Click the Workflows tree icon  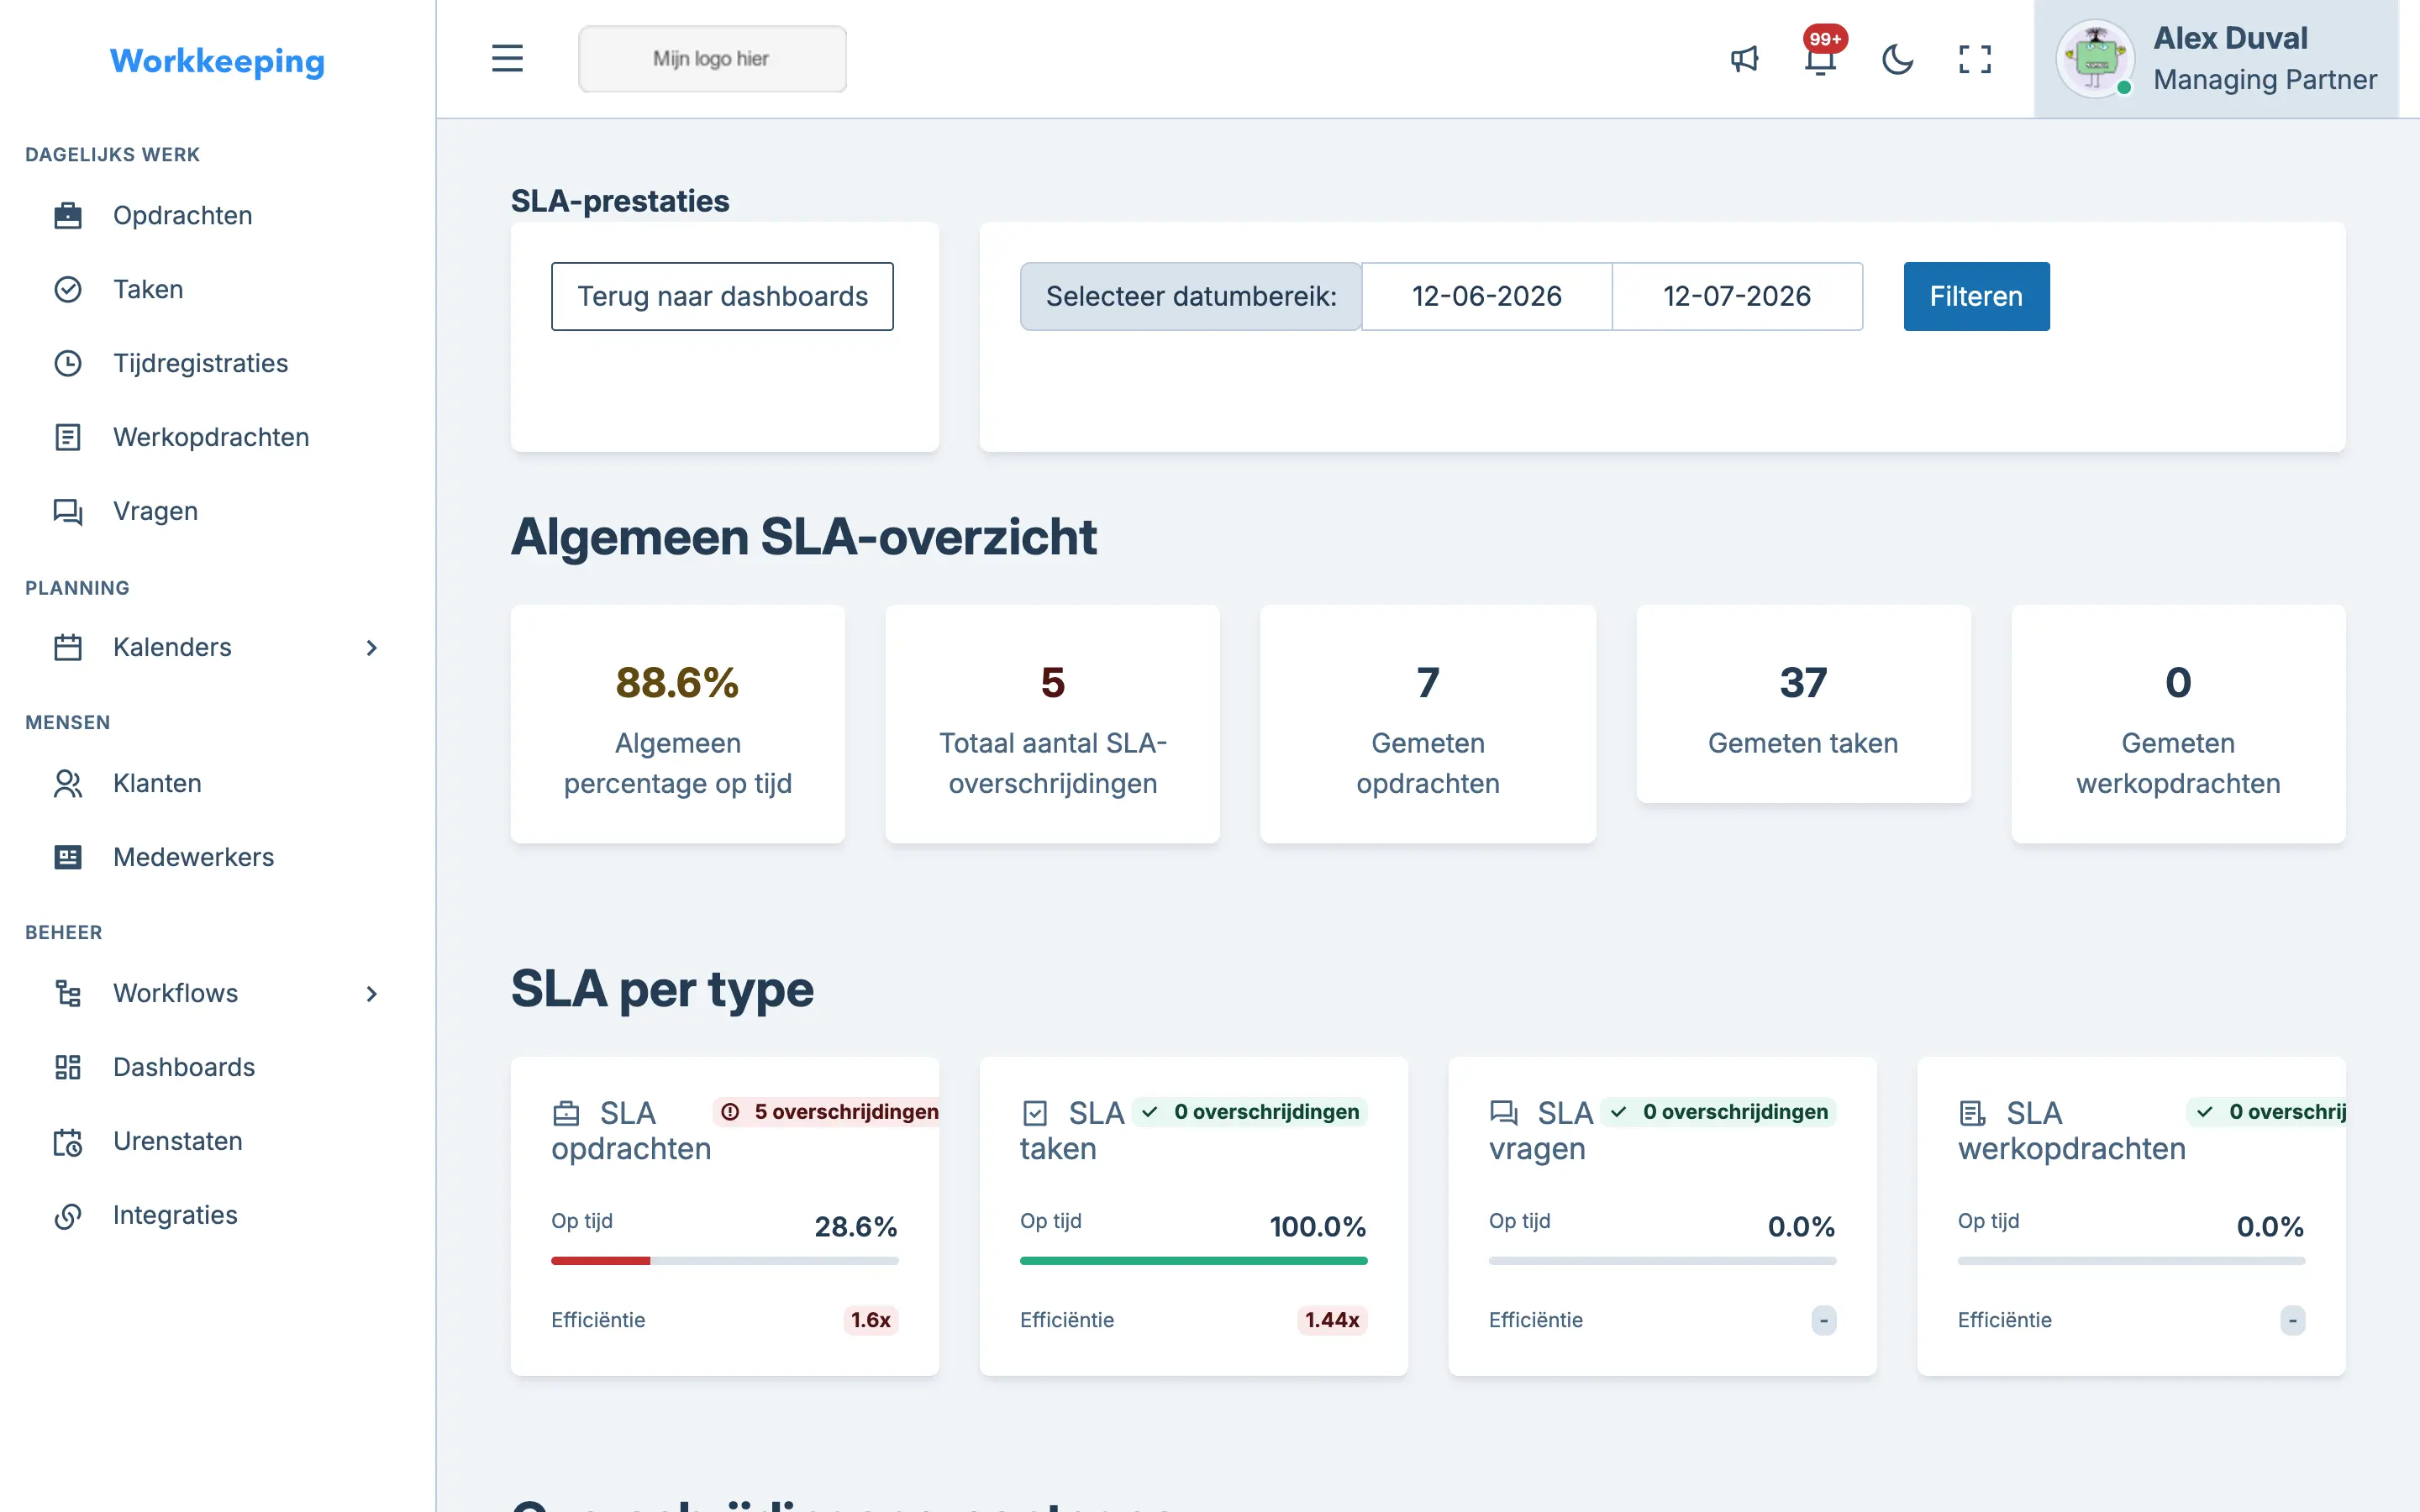click(x=67, y=993)
